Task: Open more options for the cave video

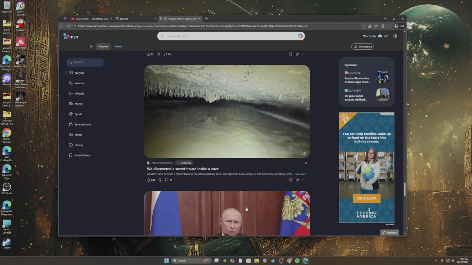Action: tap(304, 180)
